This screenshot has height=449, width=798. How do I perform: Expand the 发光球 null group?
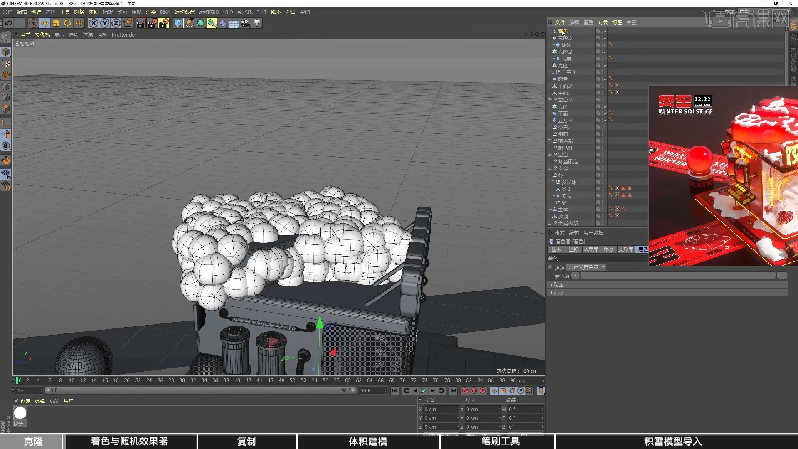pos(553,182)
